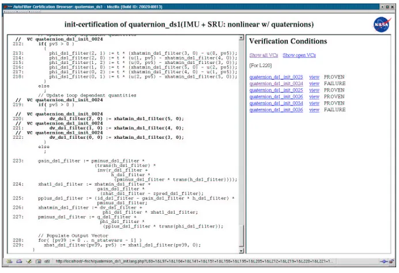Click PROVEN status of init_0025

(x=334, y=90)
